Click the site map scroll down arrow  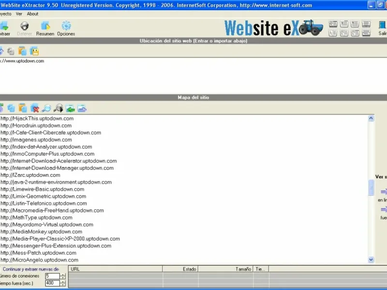[371, 260]
